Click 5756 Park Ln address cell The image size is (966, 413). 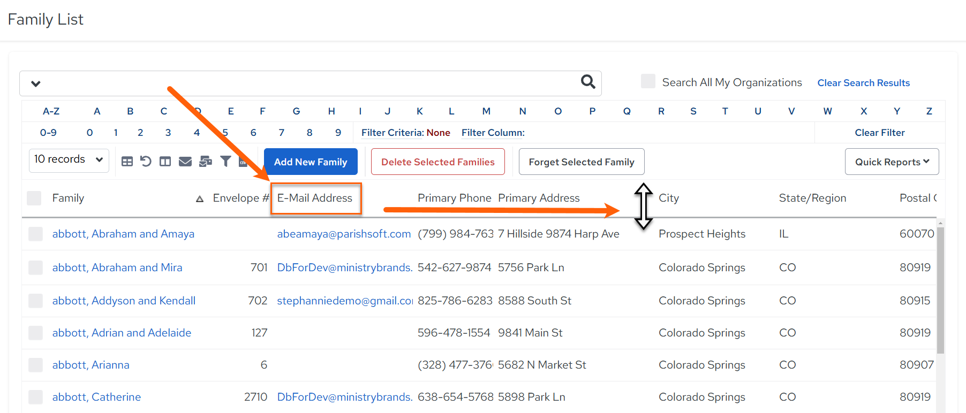coord(531,267)
